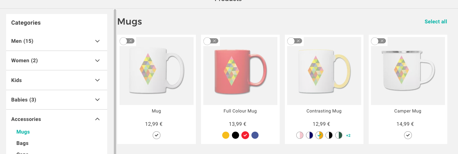Click the categories panel vertical scrollbar
Viewport: 458px width, 154px height.
115,81
